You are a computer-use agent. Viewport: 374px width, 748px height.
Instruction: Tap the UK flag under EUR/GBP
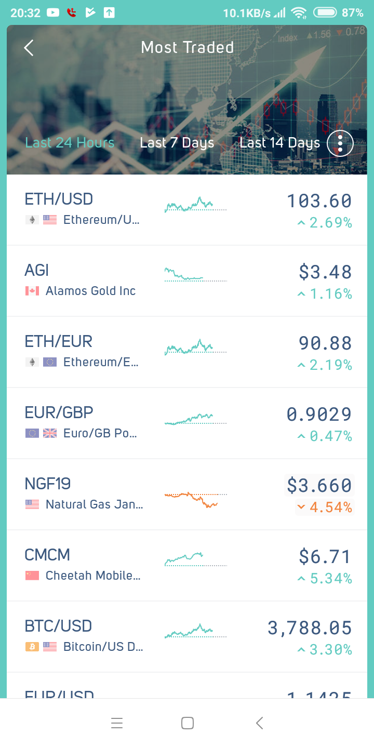[50, 433]
